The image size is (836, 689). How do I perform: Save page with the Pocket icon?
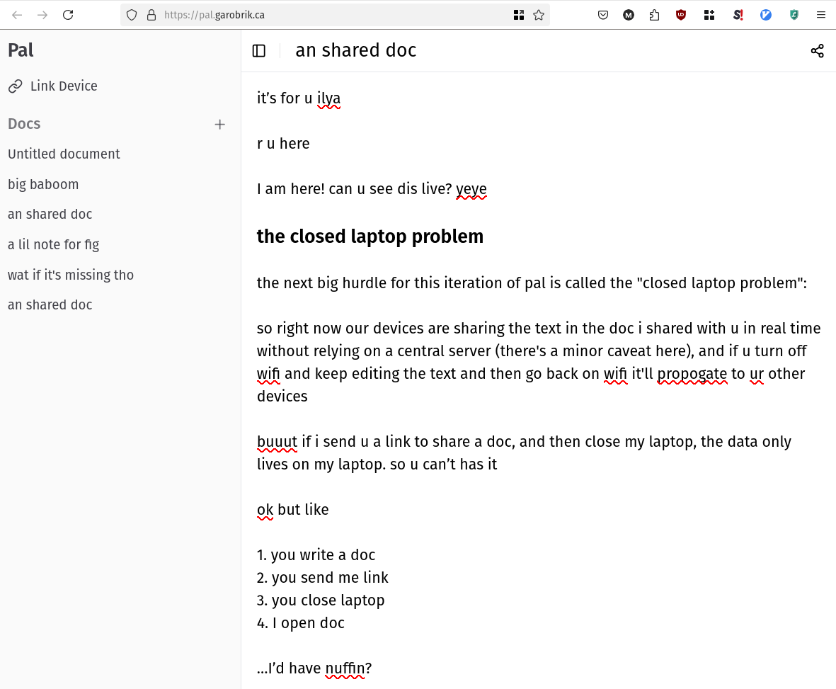coord(603,15)
